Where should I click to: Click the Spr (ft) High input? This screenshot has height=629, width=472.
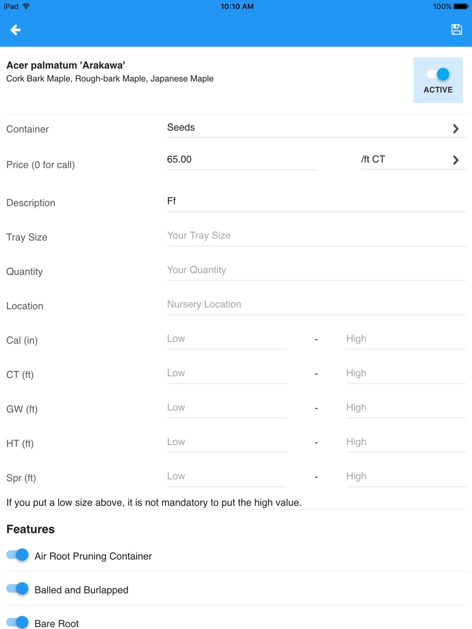[406, 476]
